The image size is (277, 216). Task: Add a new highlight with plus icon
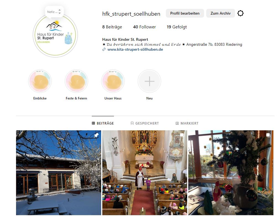click(150, 81)
